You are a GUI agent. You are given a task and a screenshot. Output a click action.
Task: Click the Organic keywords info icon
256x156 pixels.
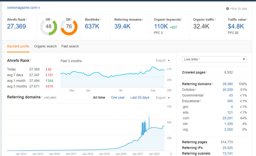coord(181,19)
